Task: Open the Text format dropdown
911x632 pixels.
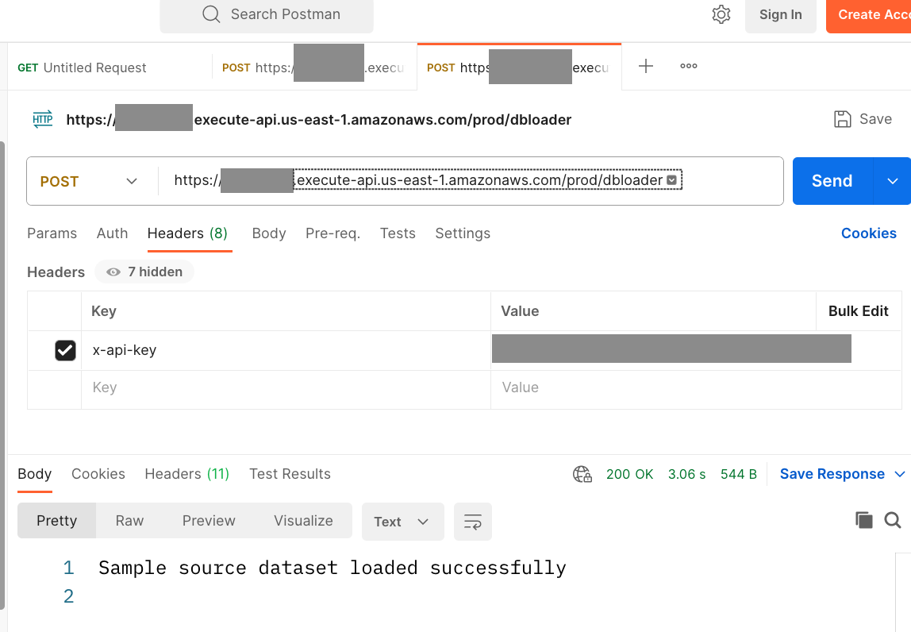Action: [x=402, y=522]
